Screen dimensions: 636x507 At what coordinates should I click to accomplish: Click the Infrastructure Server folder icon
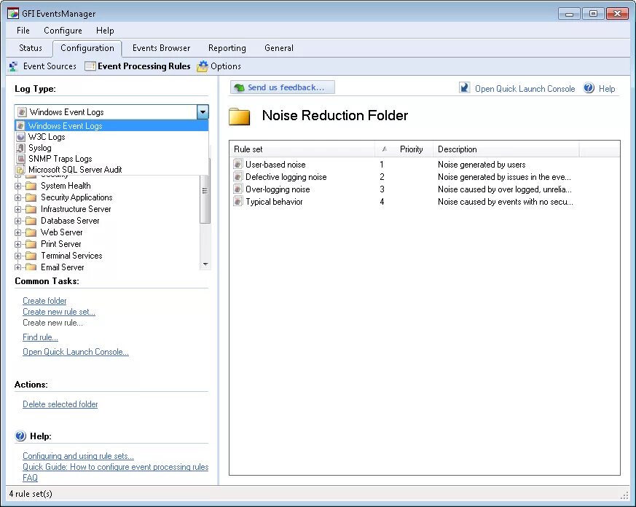pyautogui.click(x=31, y=209)
